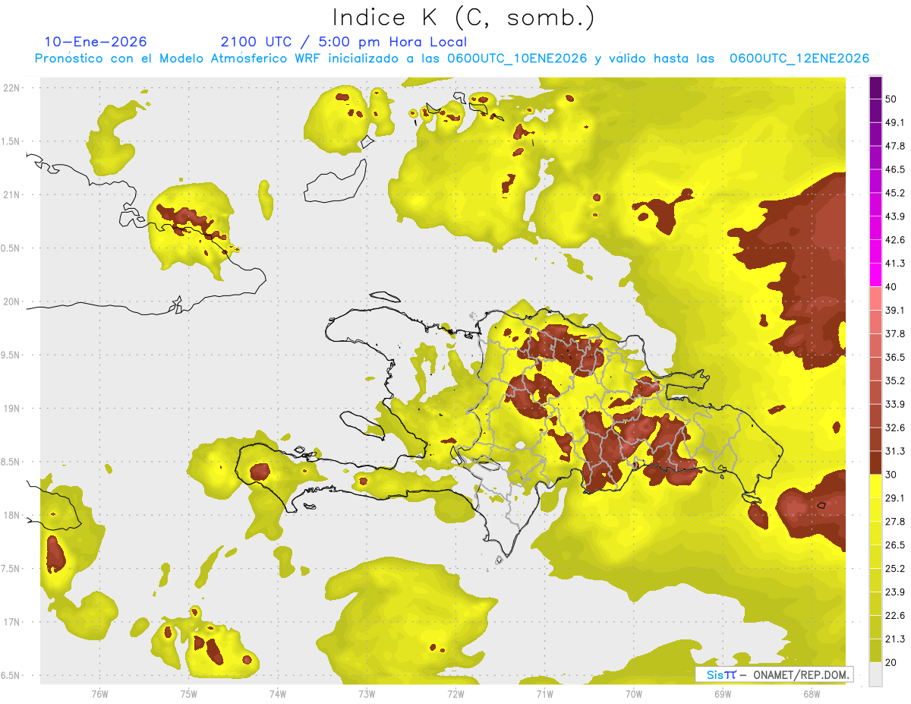911x704 pixels.
Task: Click the grey legend segment below 20
Action: click(x=875, y=674)
